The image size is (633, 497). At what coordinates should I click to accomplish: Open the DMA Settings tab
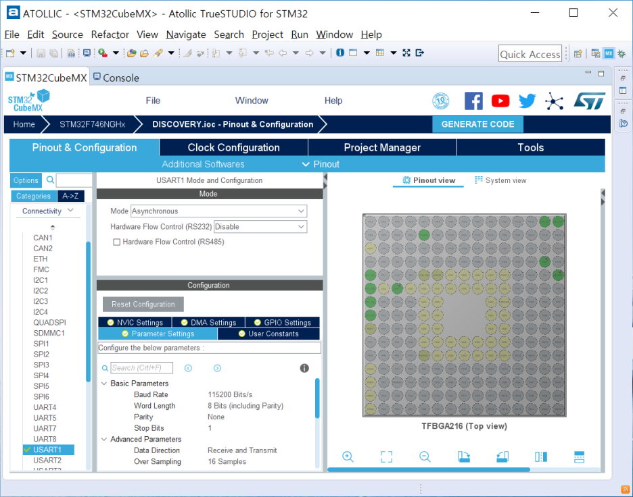(x=208, y=323)
